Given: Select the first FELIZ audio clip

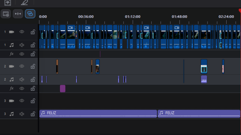Looking at the screenshot, I should point(98,113).
